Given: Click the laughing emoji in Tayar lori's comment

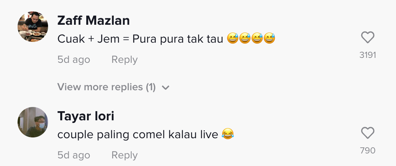Looking at the screenshot, I should [x=227, y=134].
